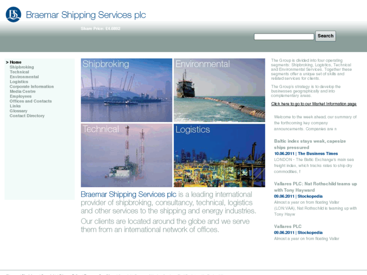Image resolution: width=367 pixels, height=275 pixels.
Task: Click the blue Braemar Shipping Services plc intro text
Action: 129,194
